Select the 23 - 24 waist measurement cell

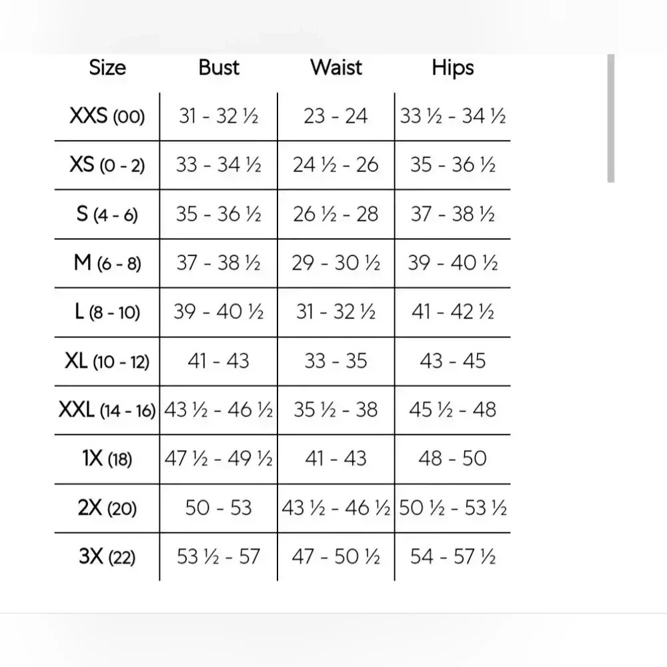click(x=336, y=115)
